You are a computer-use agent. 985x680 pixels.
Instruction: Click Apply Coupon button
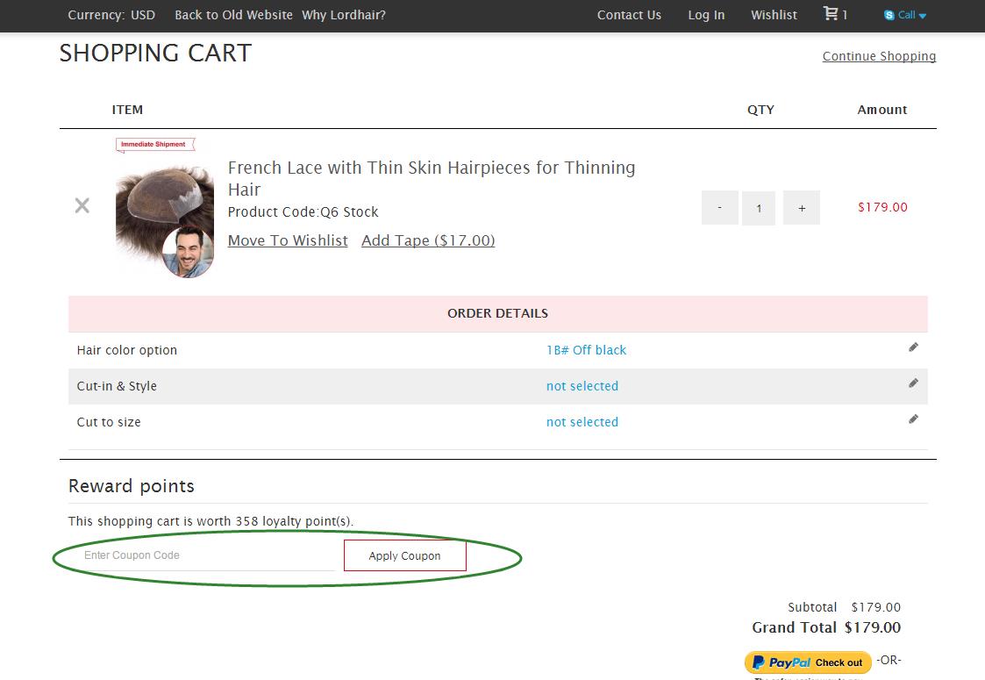coord(404,555)
